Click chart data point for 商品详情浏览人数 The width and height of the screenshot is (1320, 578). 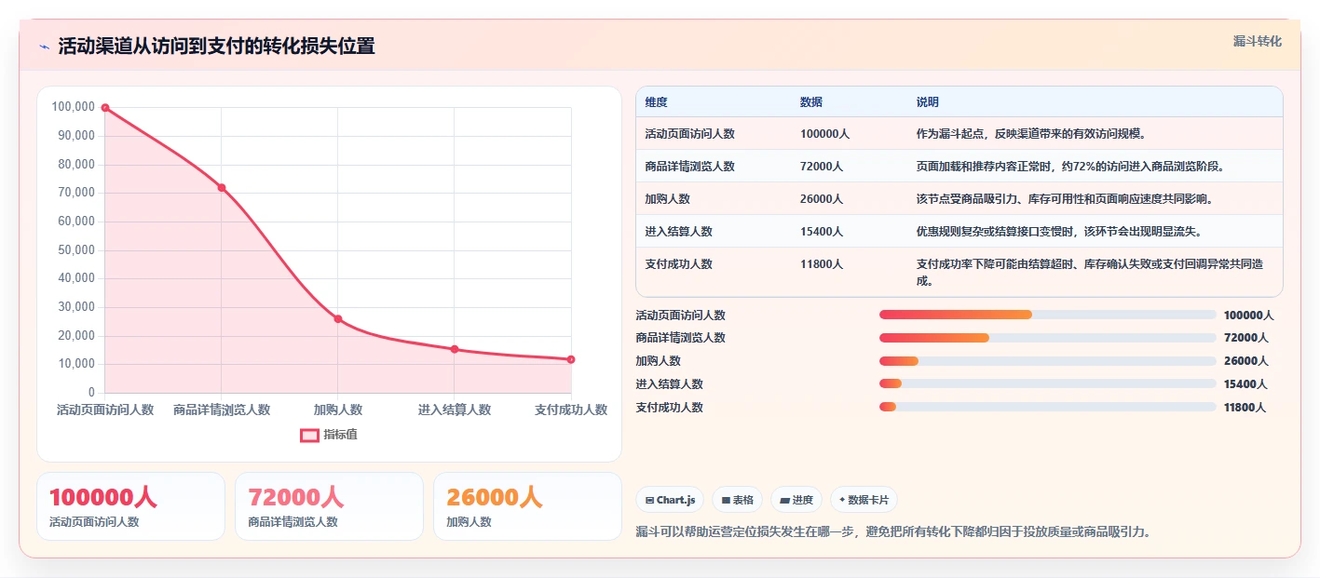(x=222, y=188)
